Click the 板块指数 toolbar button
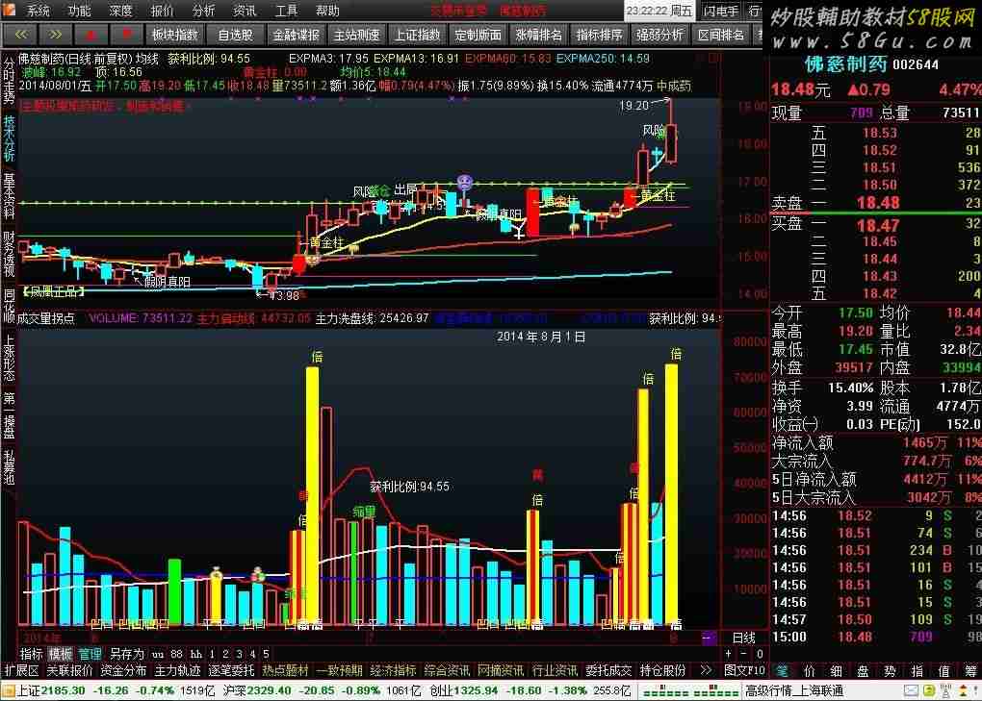The height and width of the screenshot is (701, 982). click(174, 35)
